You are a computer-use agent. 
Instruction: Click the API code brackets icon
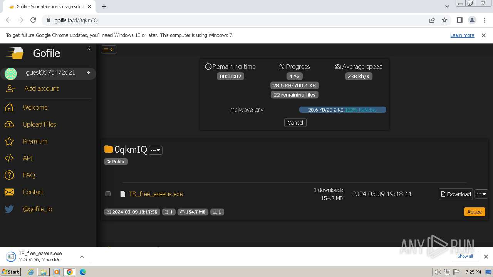(x=10, y=158)
